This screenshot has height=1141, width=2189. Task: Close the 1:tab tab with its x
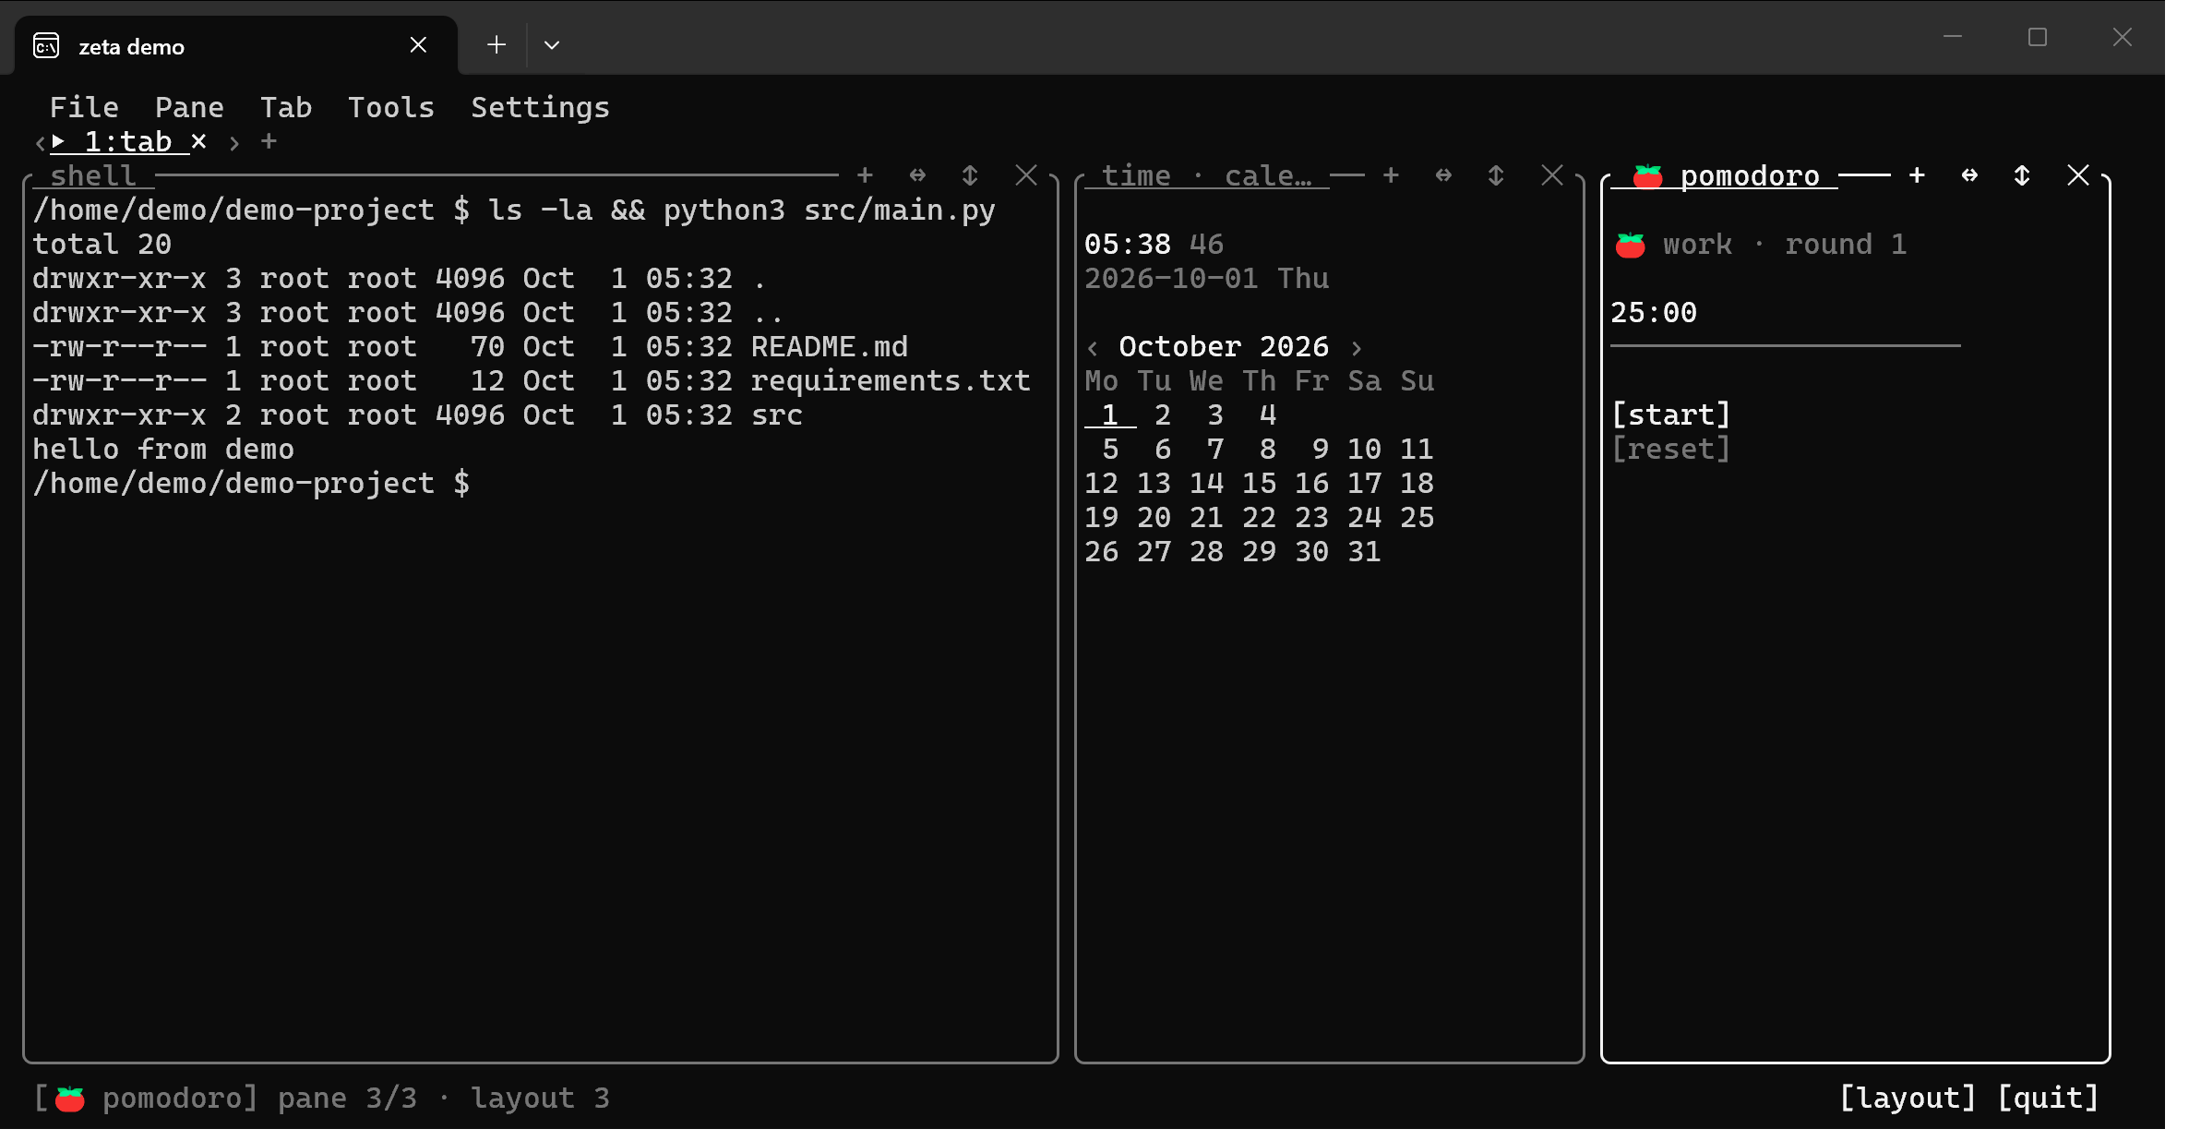tap(198, 141)
